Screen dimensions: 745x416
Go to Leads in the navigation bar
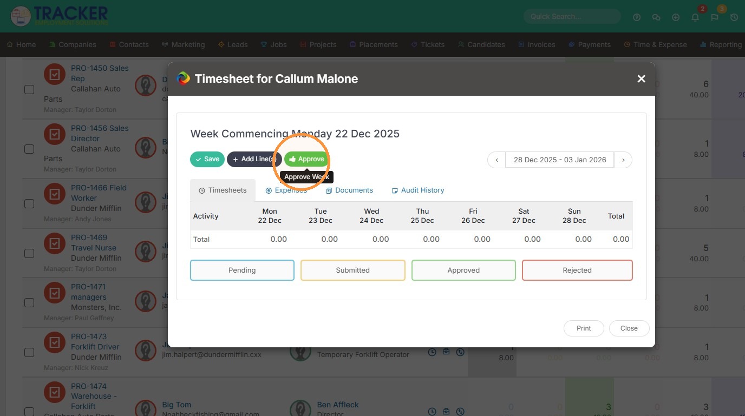(x=233, y=44)
